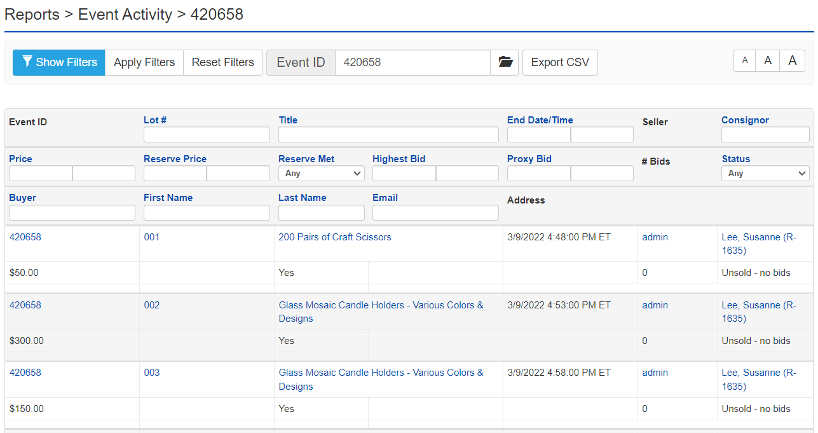Select the 3/9/2022 4:58:00 PM ET end time
This screenshot has width=818, height=433.
click(559, 373)
